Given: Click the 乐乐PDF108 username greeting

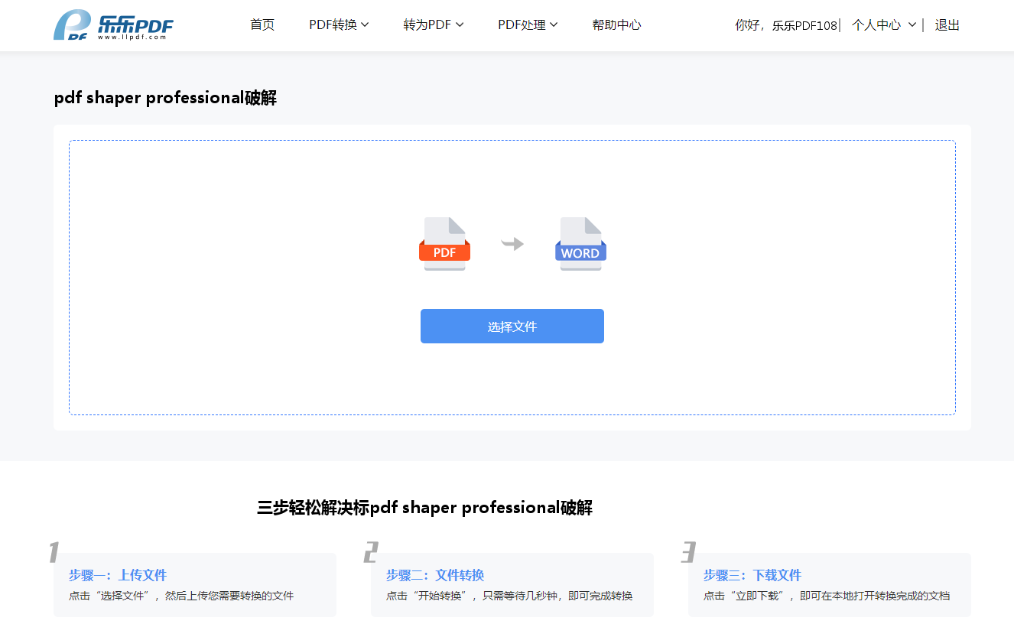Looking at the screenshot, I should (804, 25).
